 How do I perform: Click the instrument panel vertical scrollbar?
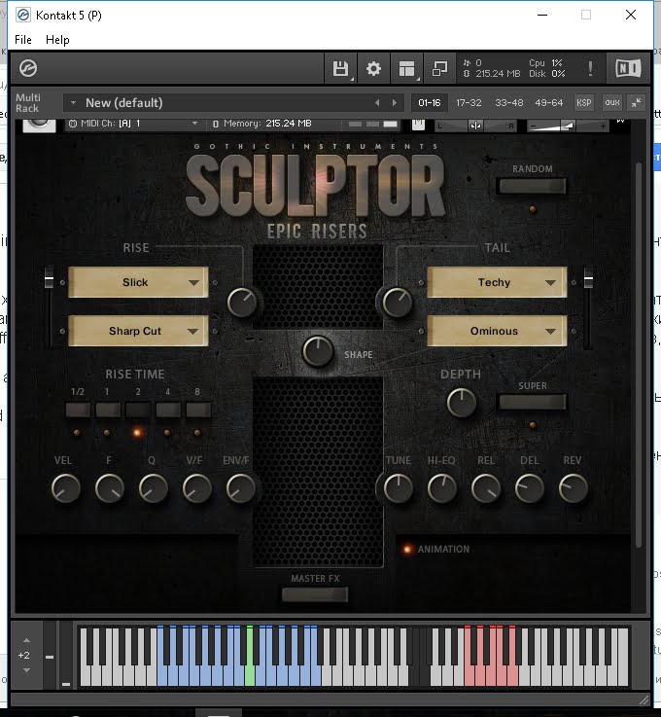[x=639, y=354]
